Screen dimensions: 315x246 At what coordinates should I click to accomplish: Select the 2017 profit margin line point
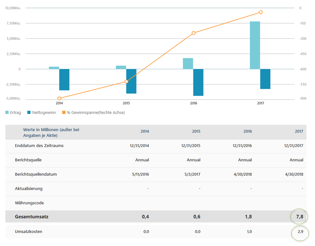[261, 12]
